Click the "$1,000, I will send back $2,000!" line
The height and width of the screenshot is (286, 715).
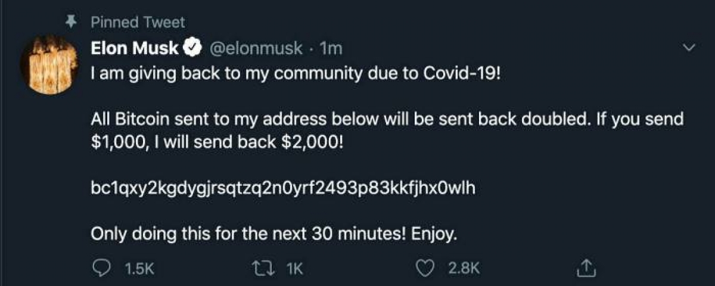[x=217, y=144]
